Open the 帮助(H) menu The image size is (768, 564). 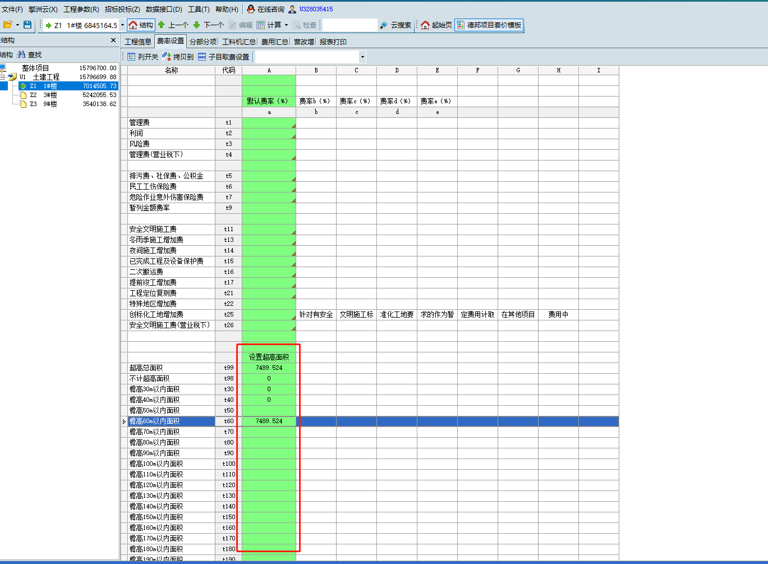click(227, 9)
